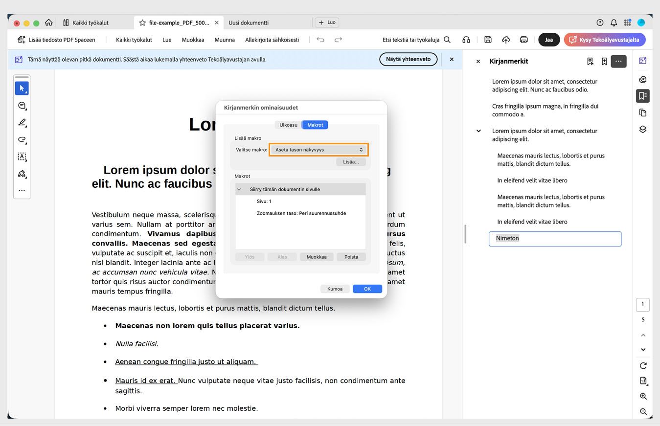Collapse the third Lorem ipsum bookmark
660x426 pixels.
coord(478,131)
